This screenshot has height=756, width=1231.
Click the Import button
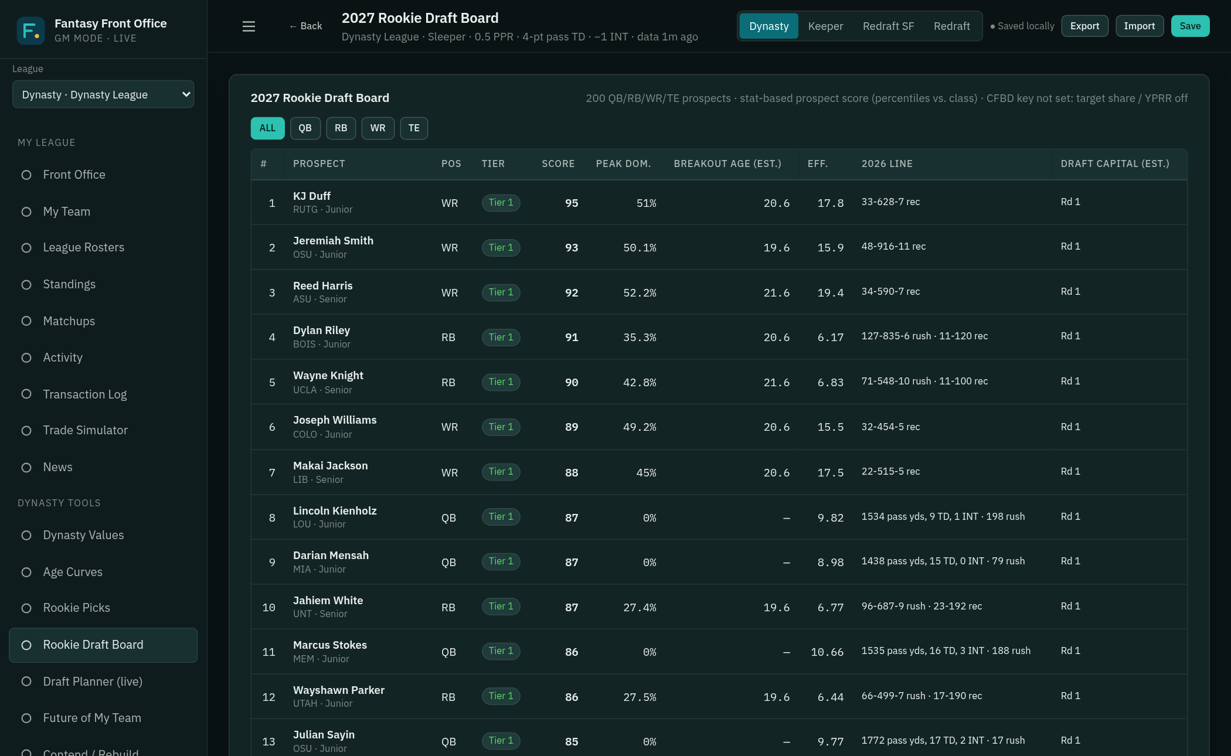1140,26
